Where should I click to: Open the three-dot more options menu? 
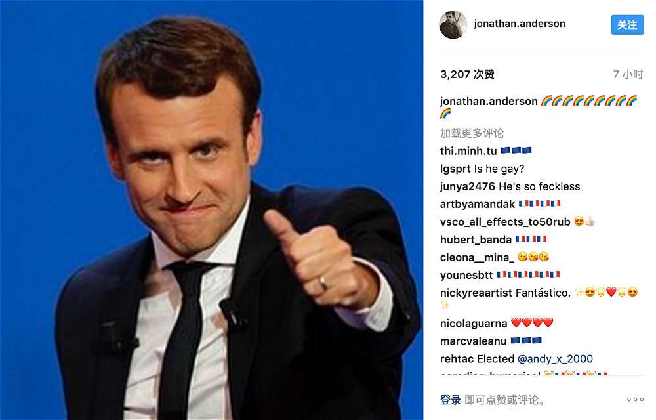pyautogui.click(x=635, y=400)
